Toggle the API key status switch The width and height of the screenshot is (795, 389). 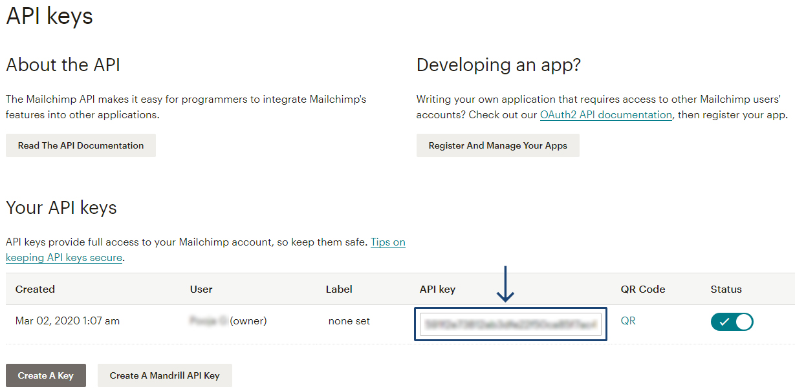point(732,321)
